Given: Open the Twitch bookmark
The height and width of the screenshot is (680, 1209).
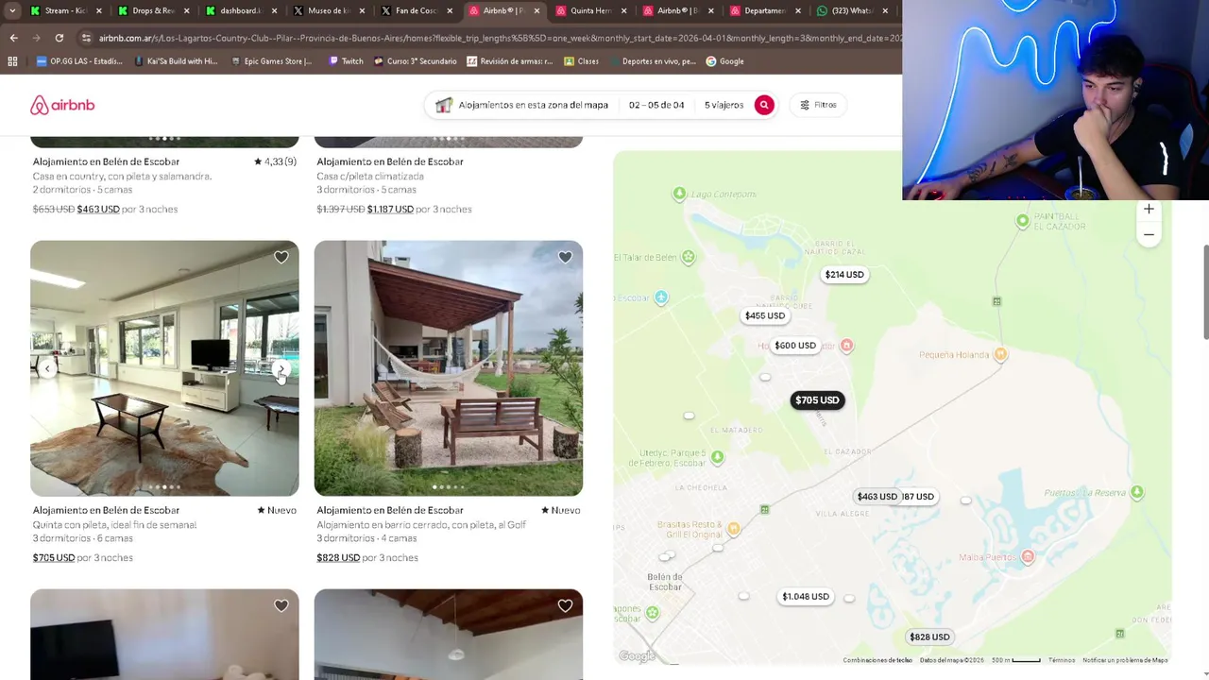Looking at the screenshot, I should [x=346, y=61].
